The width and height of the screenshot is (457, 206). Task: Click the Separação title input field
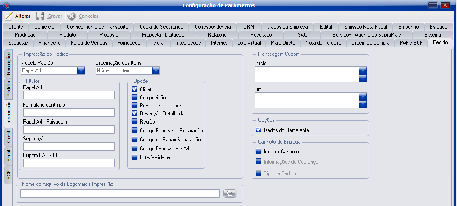pos(69,146)
